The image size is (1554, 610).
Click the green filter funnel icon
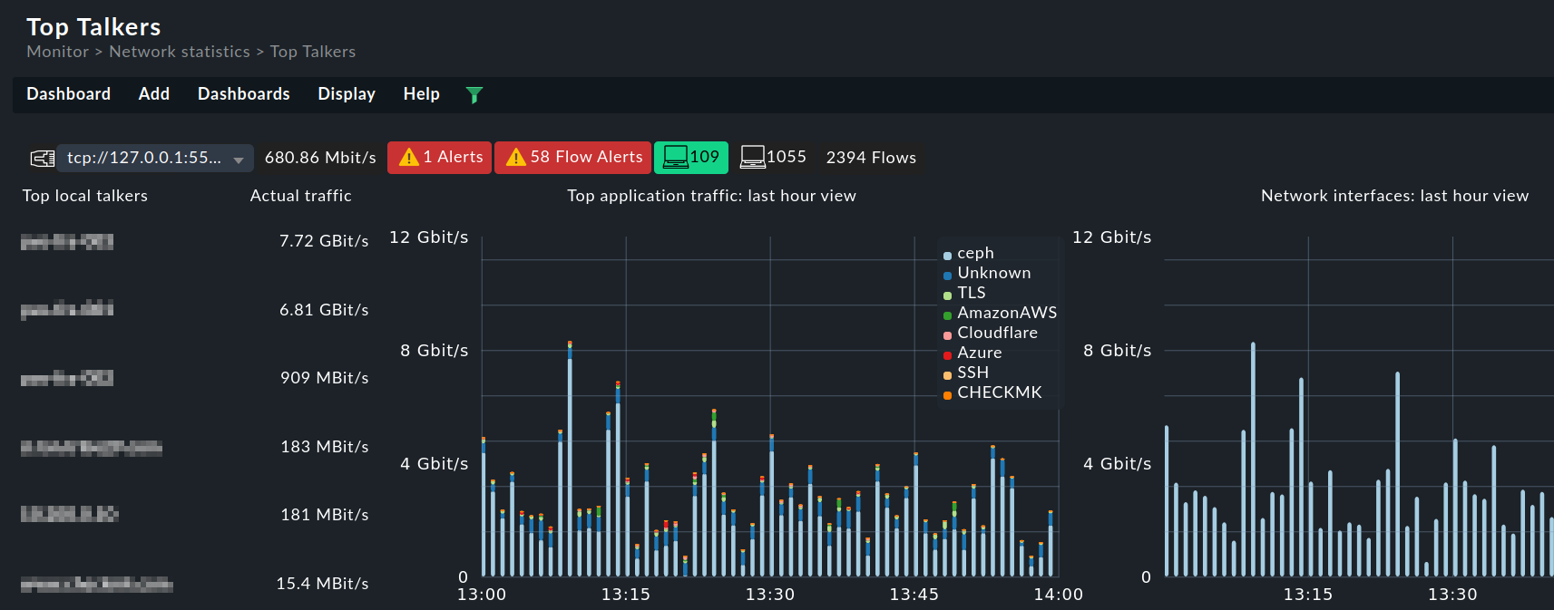pos(474,94)
